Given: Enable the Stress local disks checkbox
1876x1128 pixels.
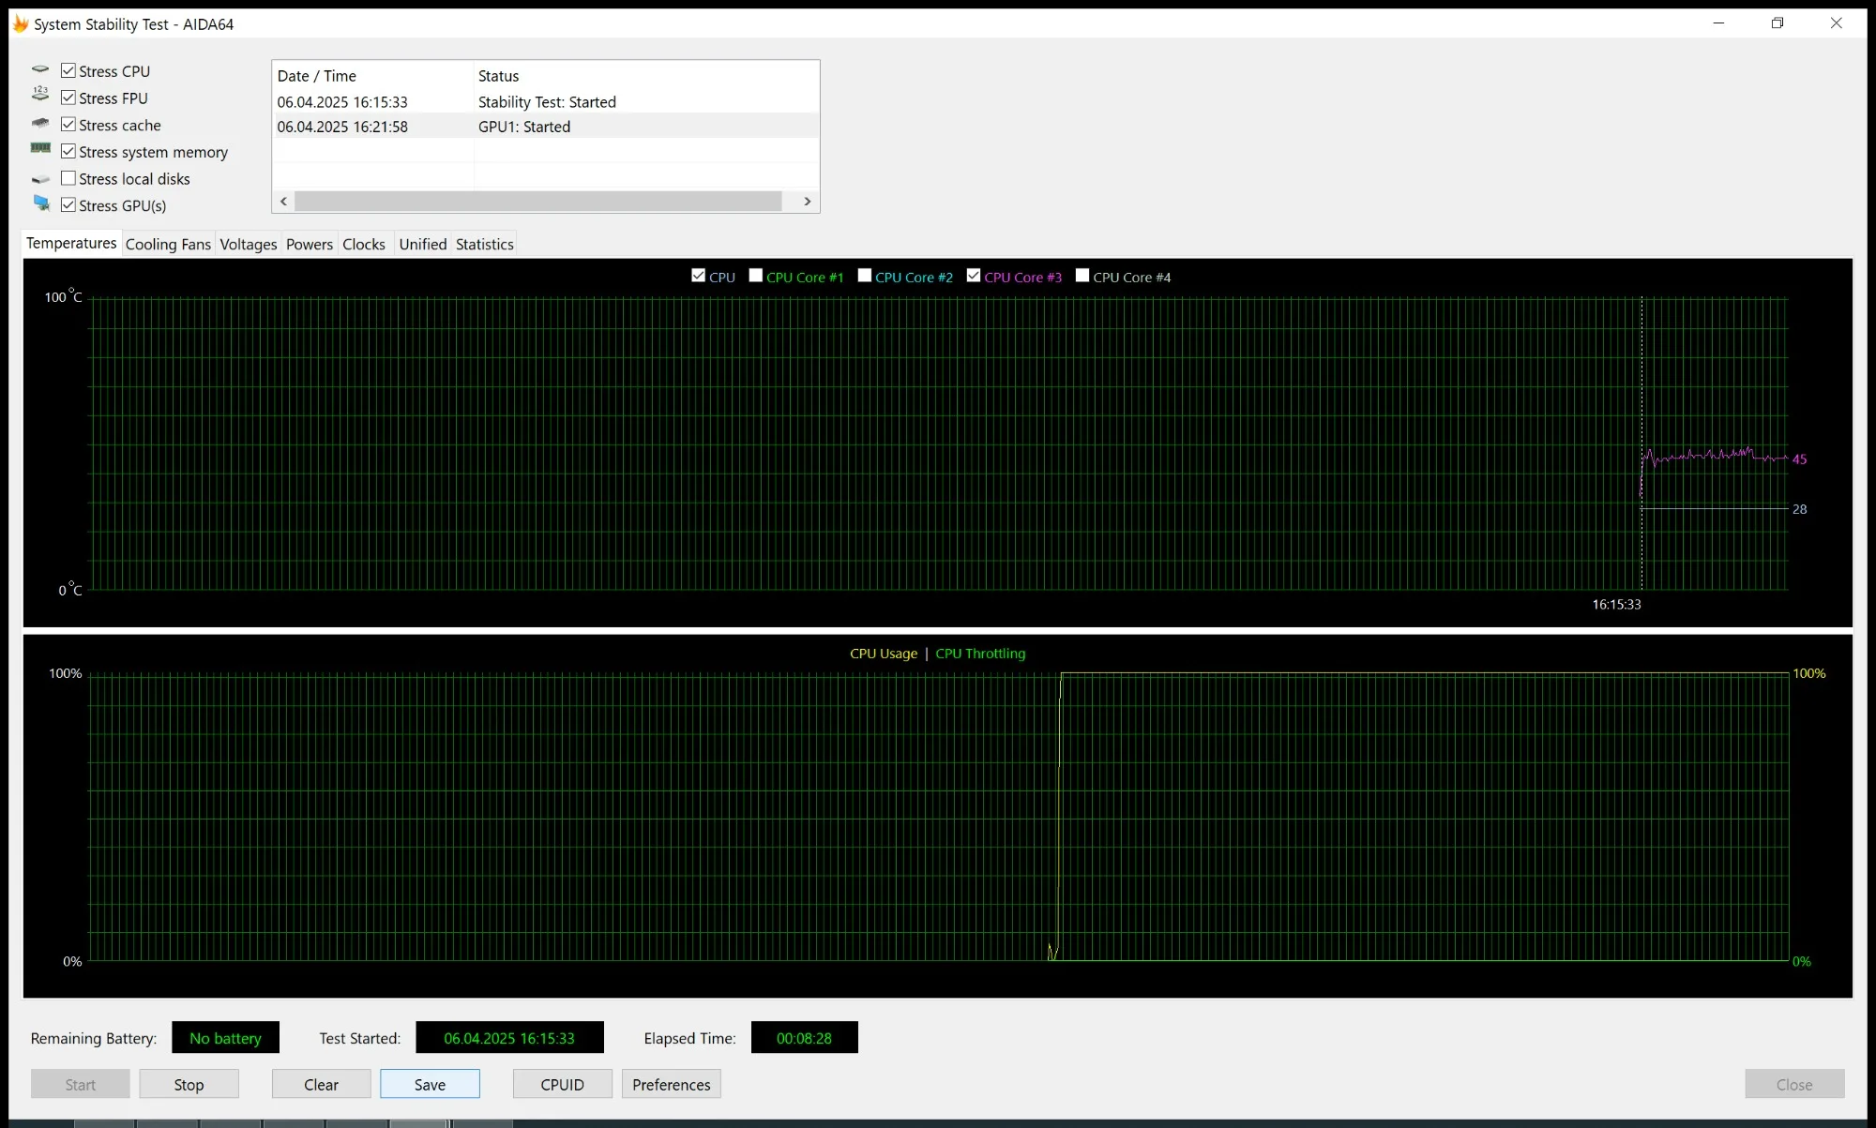Looking at the screenshot, I should coord(68,178).
